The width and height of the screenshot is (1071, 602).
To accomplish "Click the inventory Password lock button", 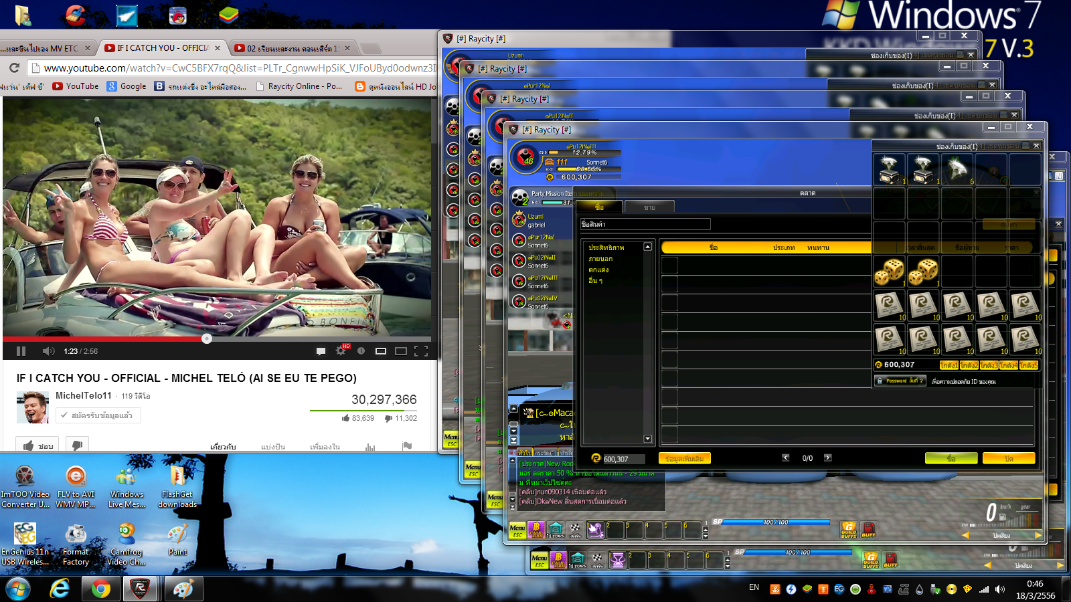I will click(x=900, y=381).
